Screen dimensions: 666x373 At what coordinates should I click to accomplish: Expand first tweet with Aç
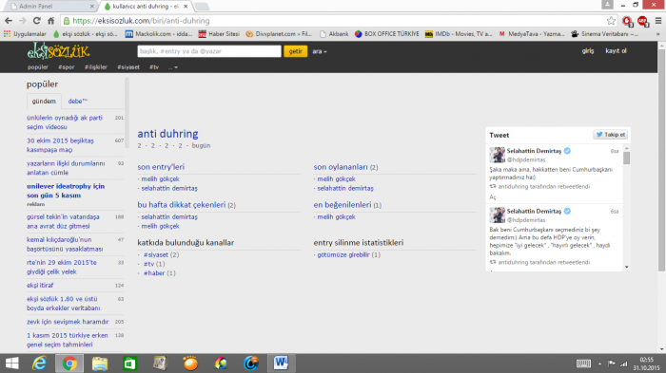pyautogui.click(x=493, y=197)
